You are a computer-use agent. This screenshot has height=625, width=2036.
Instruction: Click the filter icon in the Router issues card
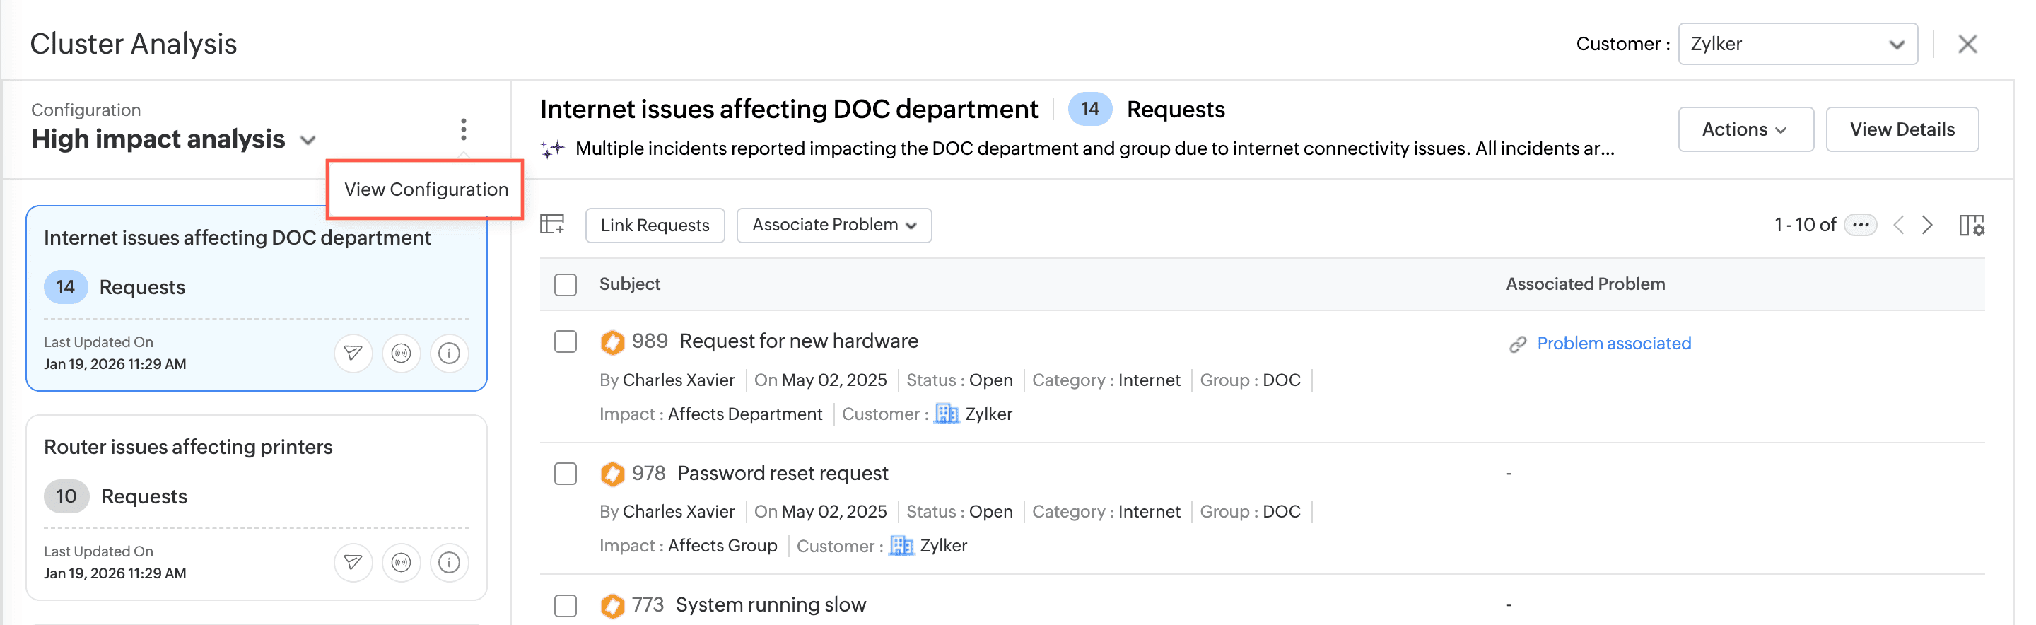(x=353, y=563)
